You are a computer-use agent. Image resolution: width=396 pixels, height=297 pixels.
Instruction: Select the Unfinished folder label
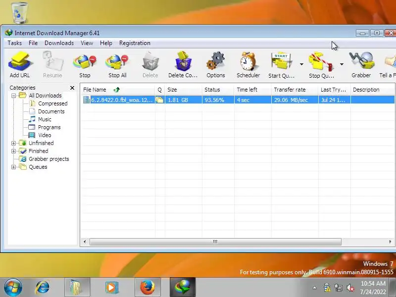[41, 143]
